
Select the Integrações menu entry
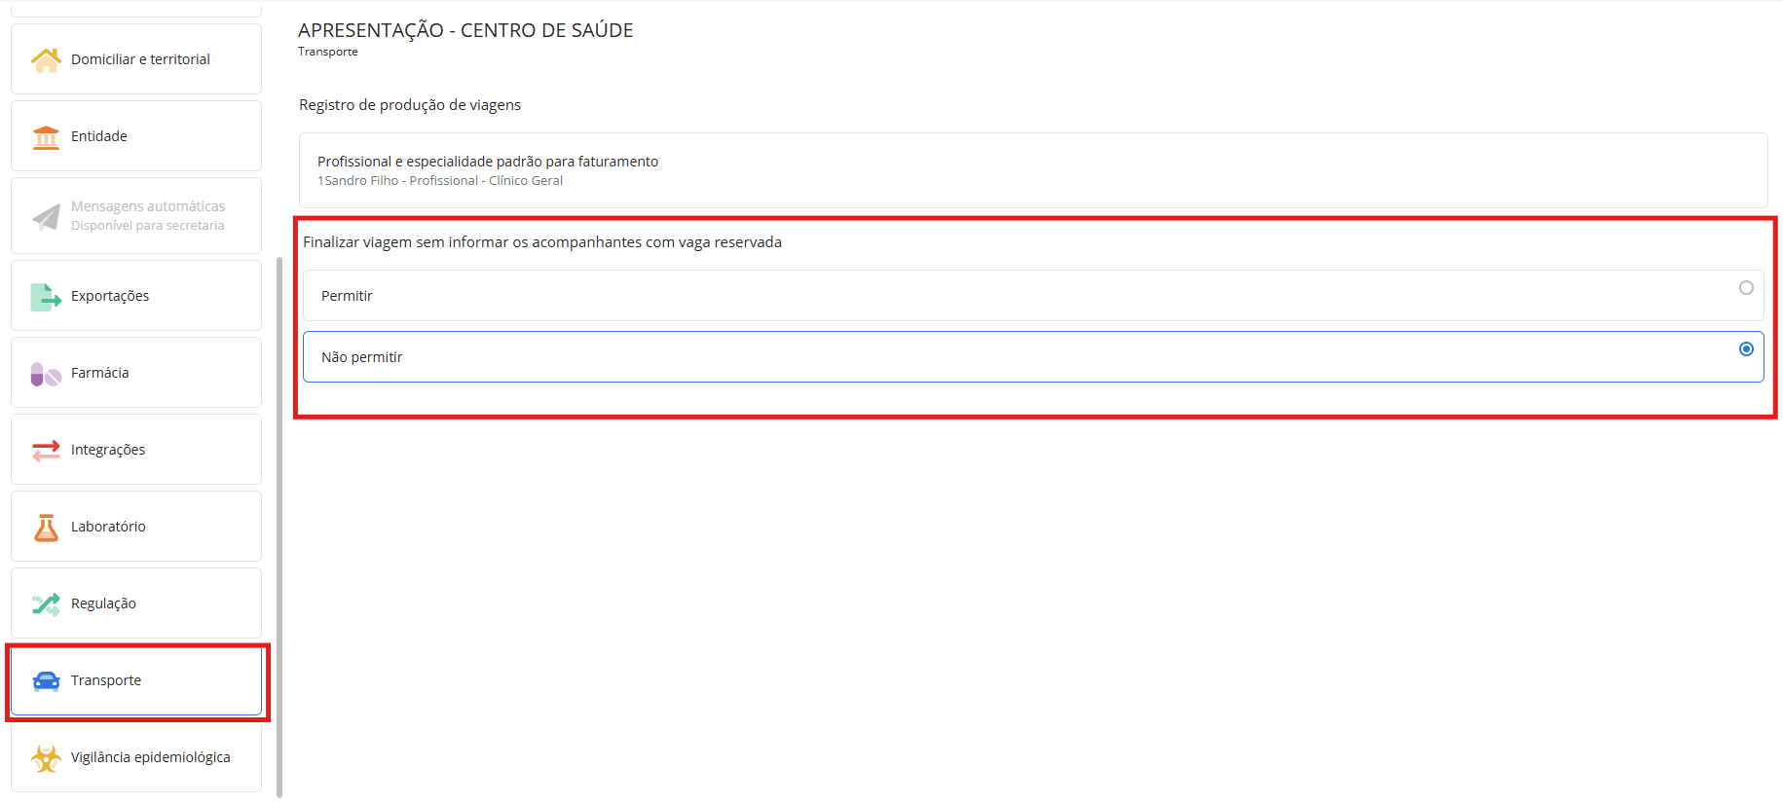pyautogui.click(x=136, y=450)
